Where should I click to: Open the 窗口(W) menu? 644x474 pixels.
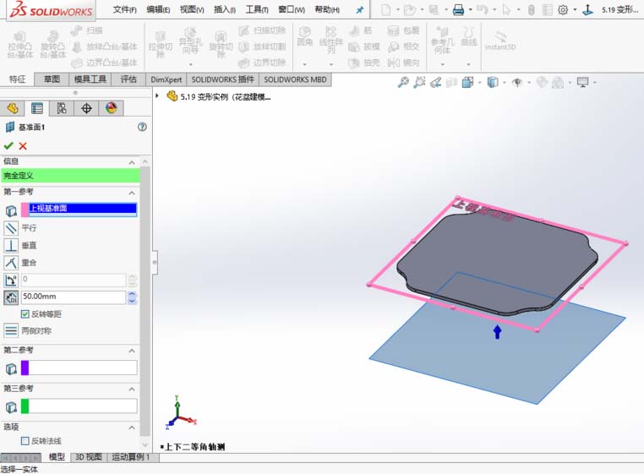click(x=292, y=9)
